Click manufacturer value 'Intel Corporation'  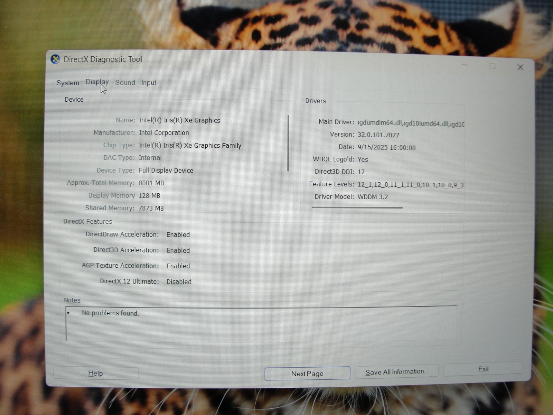tap(164, 133)
